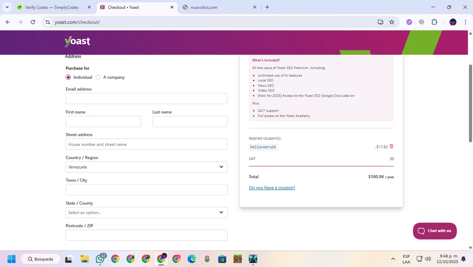
Task: Open Microsoft Edge from the taskbar
Action: pos(192,259)
